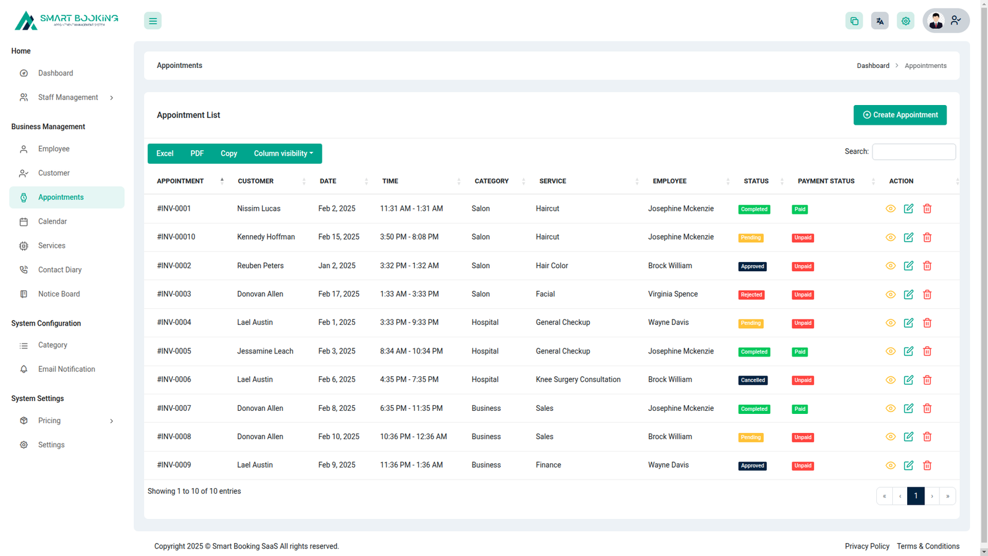988x556 pixels.
Task: Expand the Pricing sidebar section
Action: tap(67, 421)
